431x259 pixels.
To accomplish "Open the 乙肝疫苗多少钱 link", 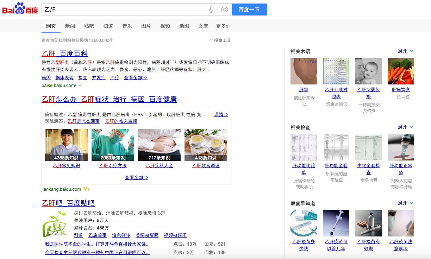I will (304, 245).
